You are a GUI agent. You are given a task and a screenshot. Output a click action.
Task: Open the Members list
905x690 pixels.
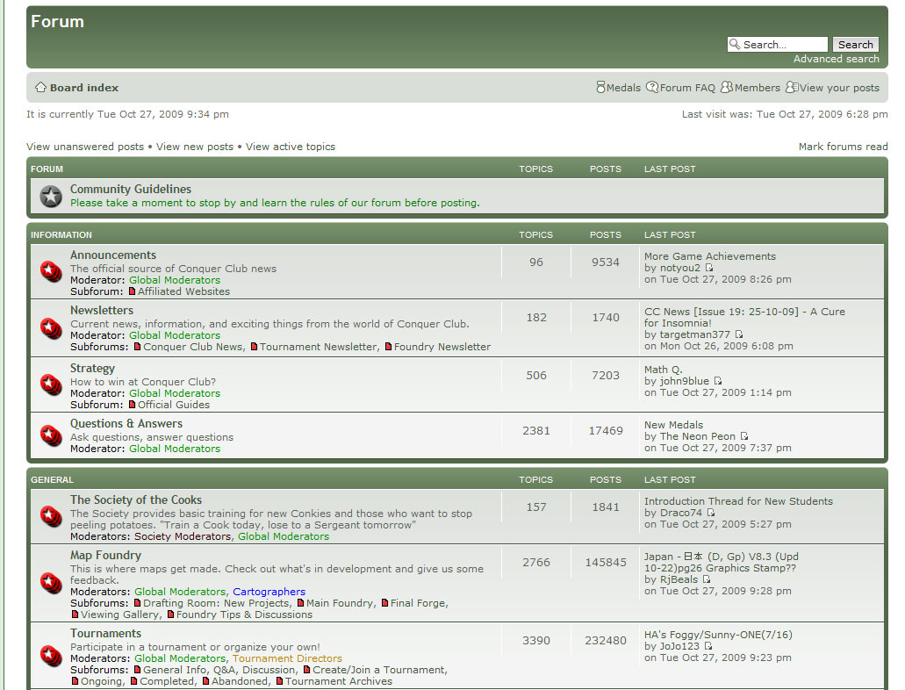(758, 88)
